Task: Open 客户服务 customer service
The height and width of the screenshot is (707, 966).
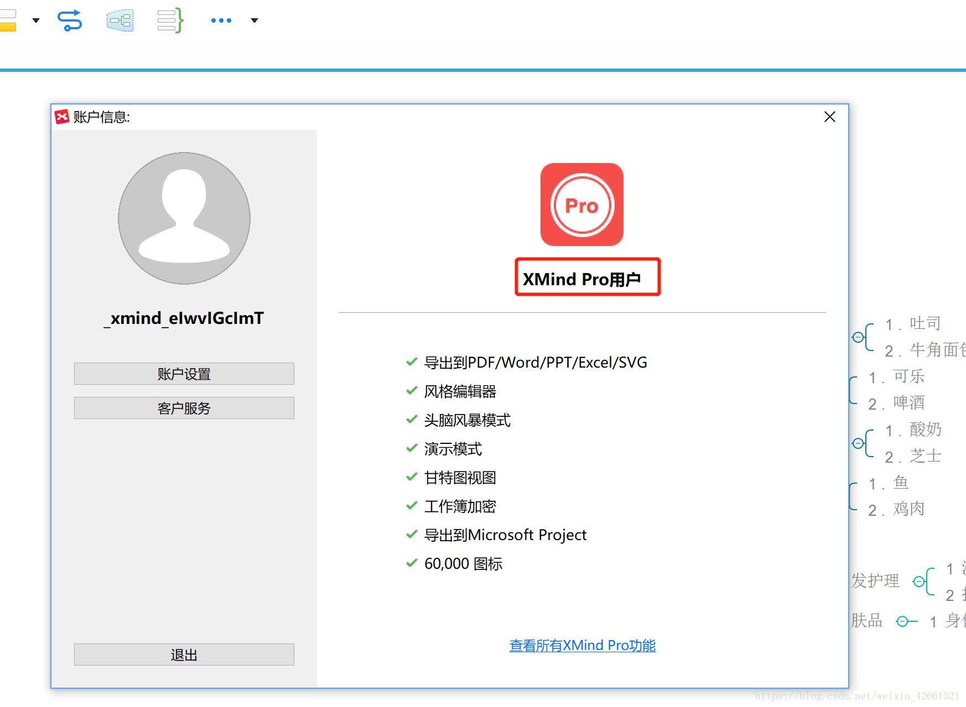Action: click(184, 408)
